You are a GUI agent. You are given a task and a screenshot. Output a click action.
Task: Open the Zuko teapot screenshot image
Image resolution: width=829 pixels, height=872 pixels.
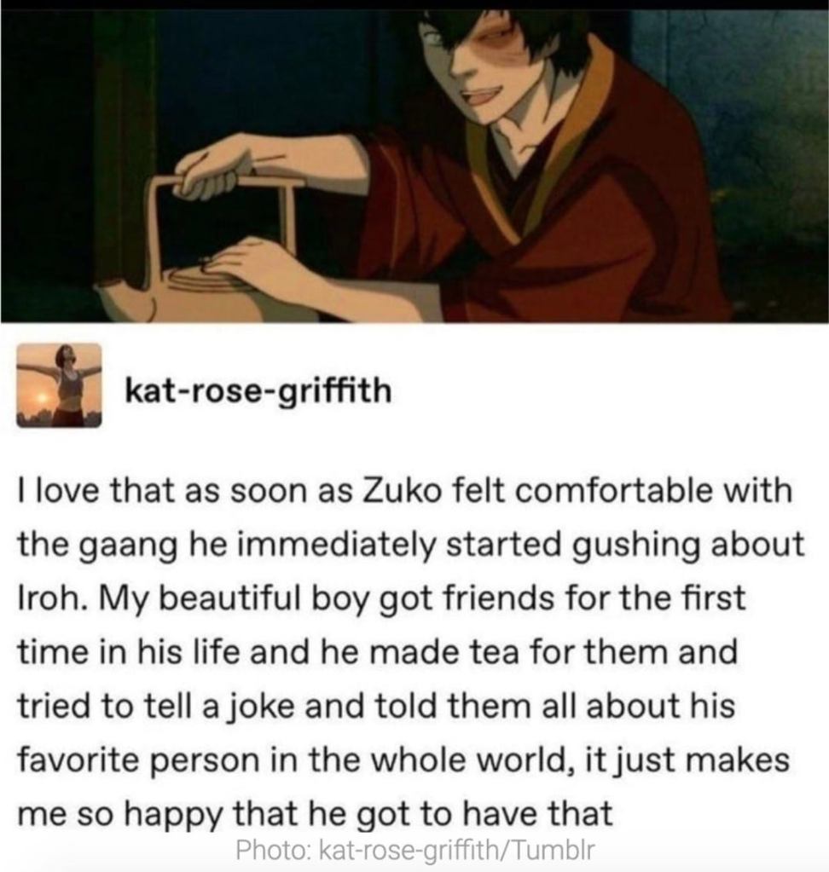414,165
